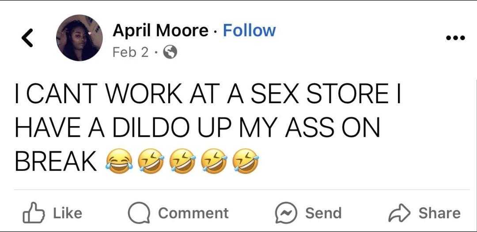Viewport: 477px width, 232px height.
Task: Click the globe public privacy icon
Action: [x=170, y=52]
